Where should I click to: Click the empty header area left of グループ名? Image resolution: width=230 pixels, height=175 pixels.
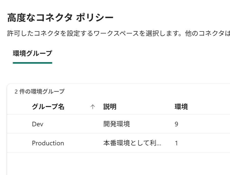point(19,107)
